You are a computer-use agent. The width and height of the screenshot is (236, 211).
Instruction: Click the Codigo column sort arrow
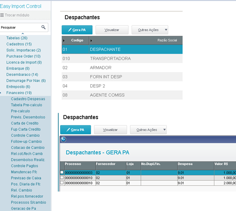tap(64, 41)
